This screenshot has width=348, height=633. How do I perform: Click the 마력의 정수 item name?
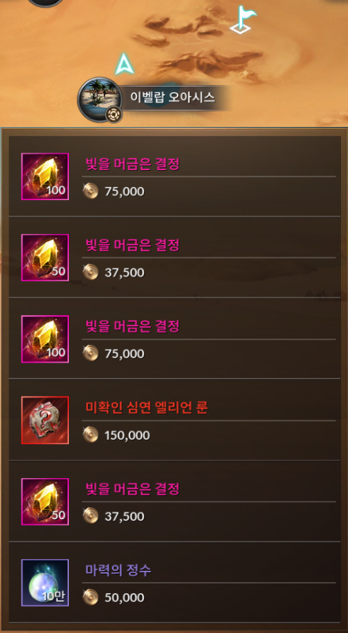[118, 570]
